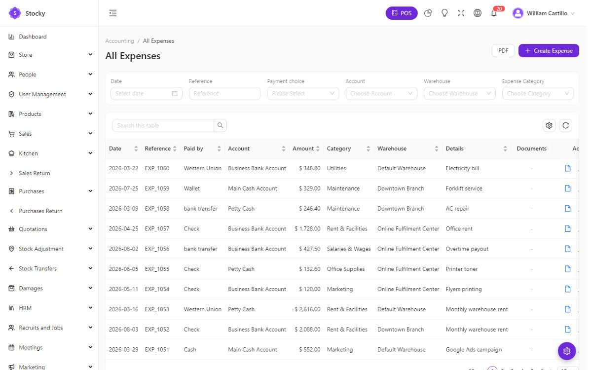This screenshot has width=592, height=370.
Task: Click the Reference filter input
Action: point(224,93)
